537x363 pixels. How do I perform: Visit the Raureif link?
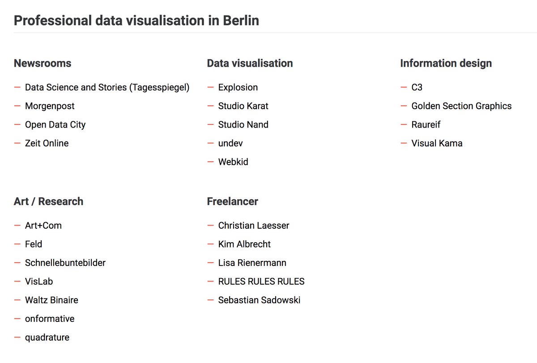426,125
